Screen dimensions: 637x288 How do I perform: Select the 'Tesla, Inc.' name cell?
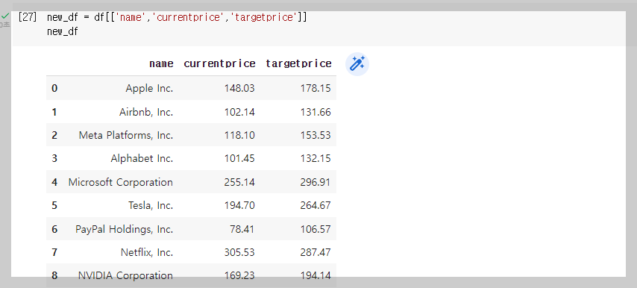click(151, 205)
